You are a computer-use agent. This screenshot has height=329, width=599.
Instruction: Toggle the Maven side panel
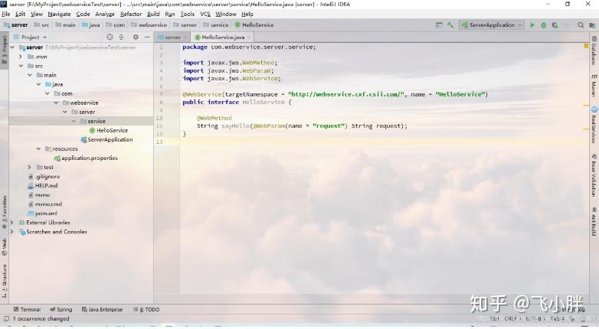[594, 86]
